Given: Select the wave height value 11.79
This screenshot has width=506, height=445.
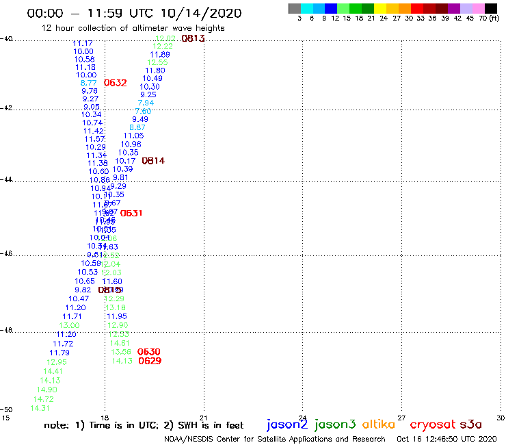Looking at the screenshot, I should tap(59, 353).
